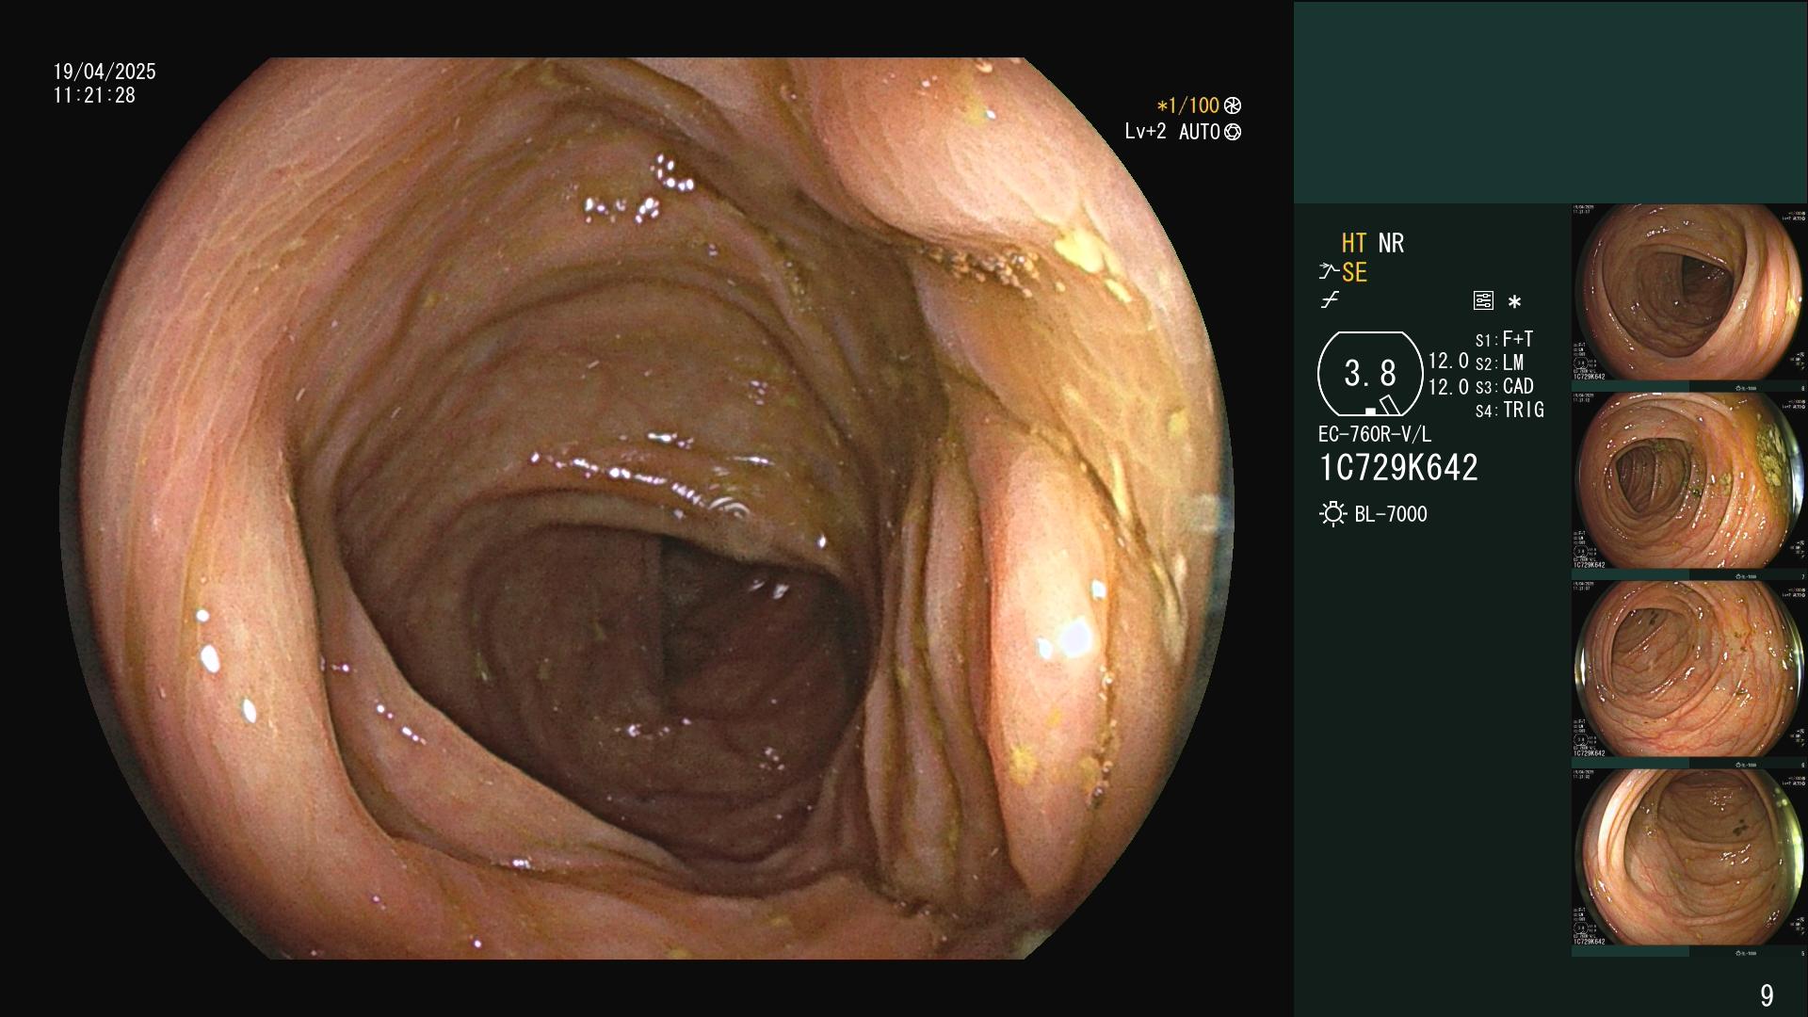Select the Lv+2 brightness level
This screenshot has height=1017, width=1808.
[x=1145, y=132]
